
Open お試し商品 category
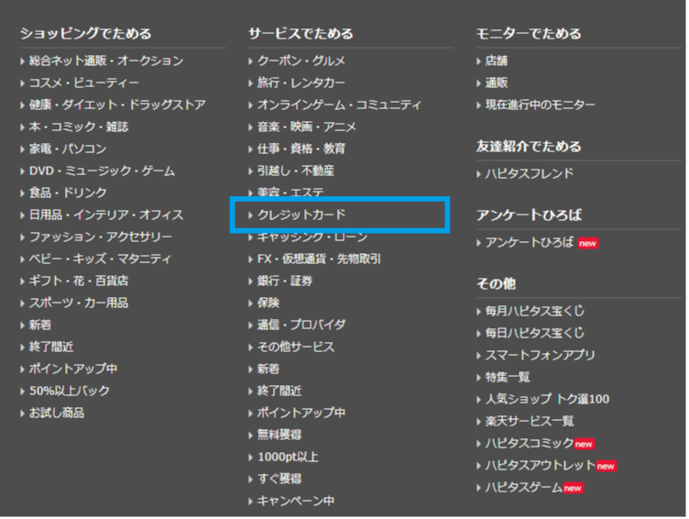(56, 414)
